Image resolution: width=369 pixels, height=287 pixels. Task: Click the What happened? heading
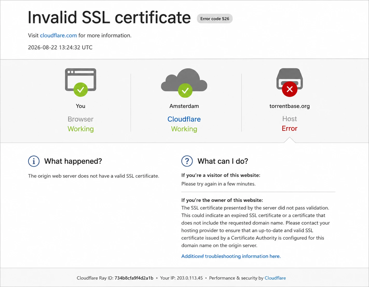coord(73,161)
